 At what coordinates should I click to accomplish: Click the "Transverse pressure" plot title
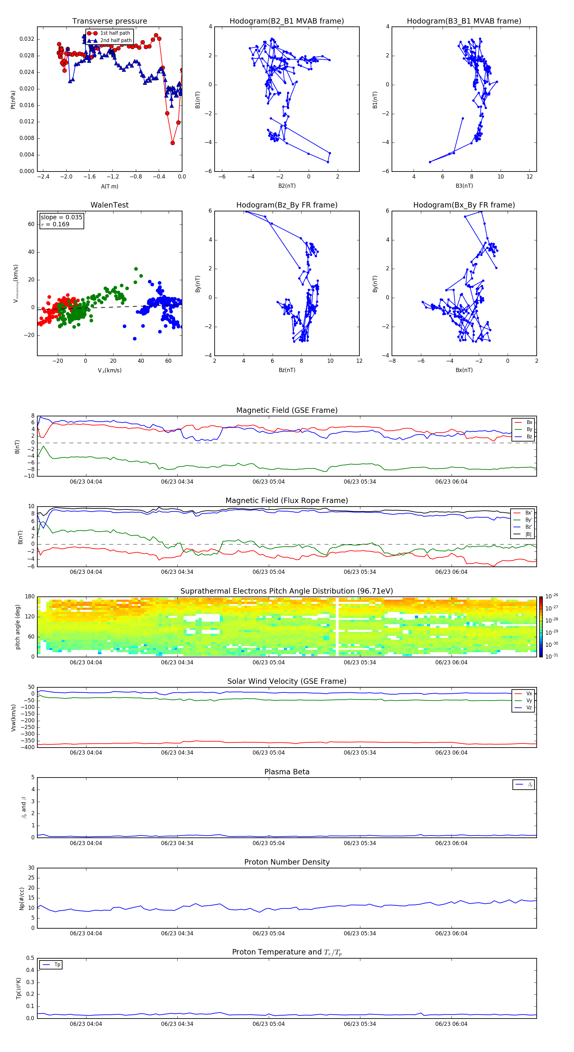109,21
